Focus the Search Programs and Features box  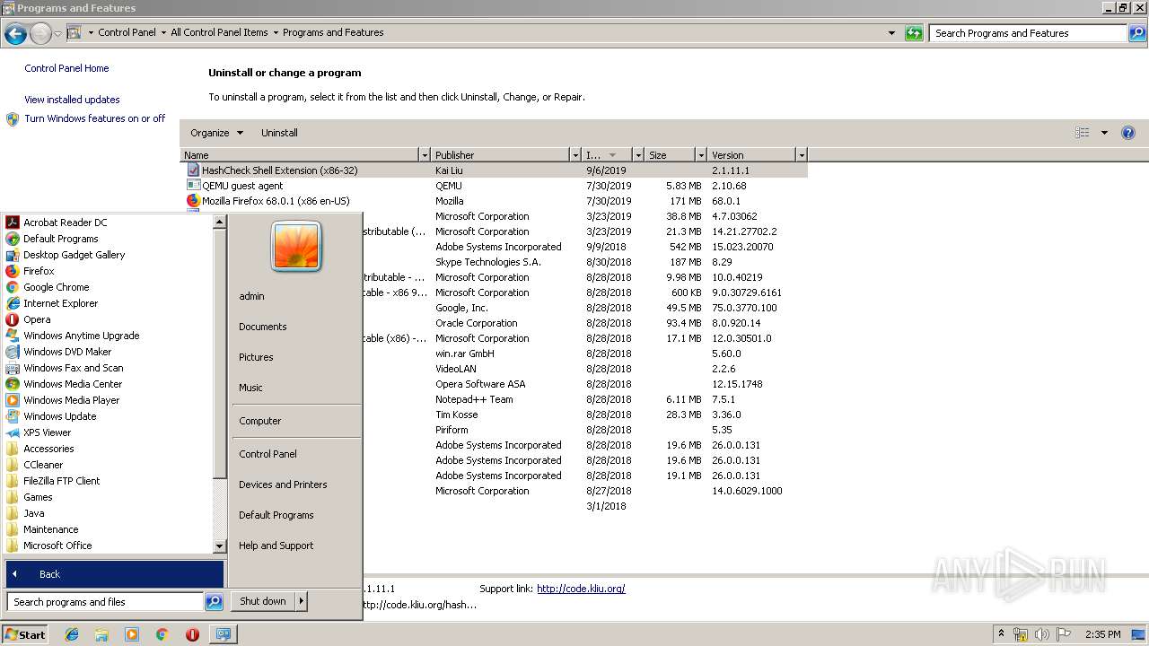click(x=1028, y=33)
